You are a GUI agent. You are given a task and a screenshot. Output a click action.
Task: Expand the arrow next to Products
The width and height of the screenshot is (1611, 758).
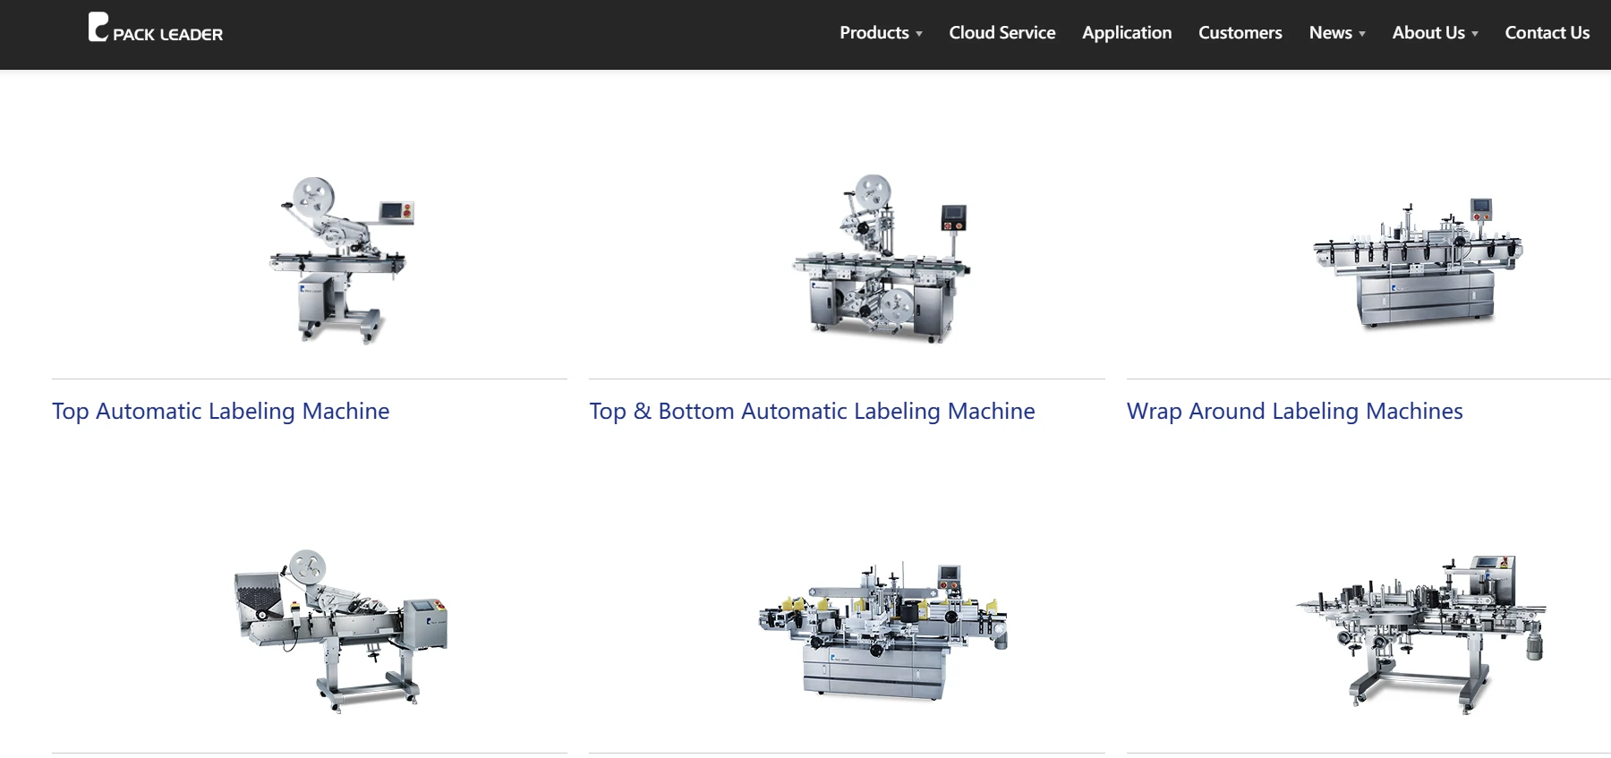tap(919, 34)
